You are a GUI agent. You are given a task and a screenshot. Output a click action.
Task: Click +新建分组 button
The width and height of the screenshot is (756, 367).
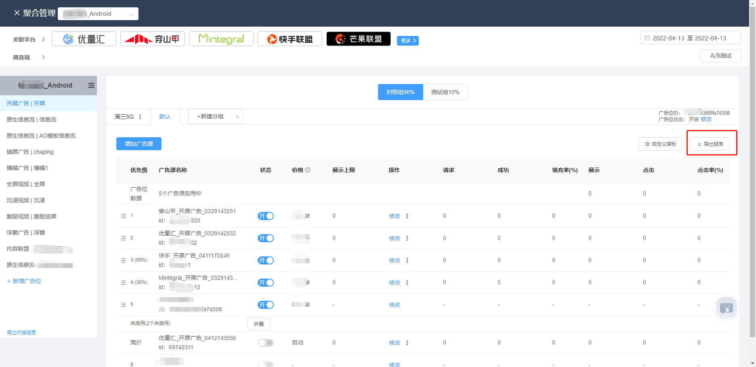pyautogui.click(x=210, y=116)
